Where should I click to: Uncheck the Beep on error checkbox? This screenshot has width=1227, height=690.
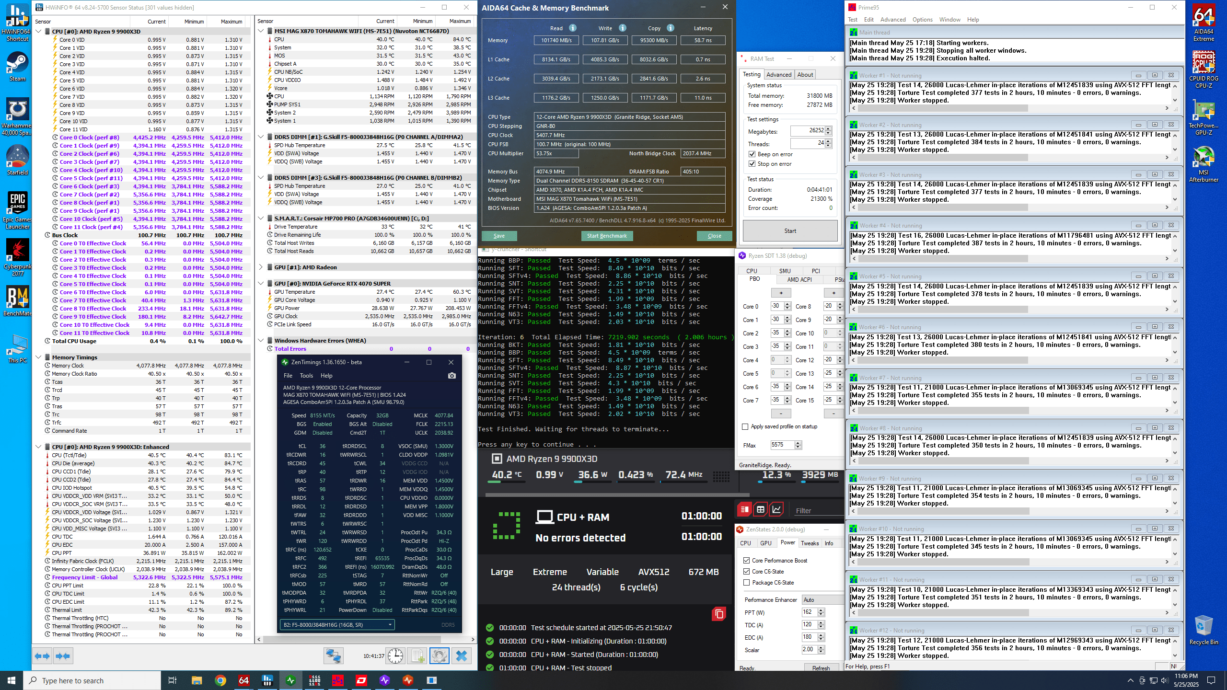tap(752, 154)
